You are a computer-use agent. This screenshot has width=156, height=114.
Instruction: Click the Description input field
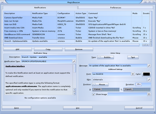click(49, 57)
